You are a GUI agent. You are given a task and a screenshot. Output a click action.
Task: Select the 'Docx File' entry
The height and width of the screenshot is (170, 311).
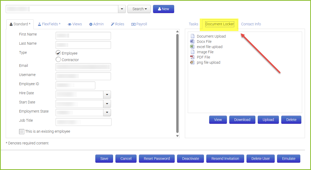(204, 42)
